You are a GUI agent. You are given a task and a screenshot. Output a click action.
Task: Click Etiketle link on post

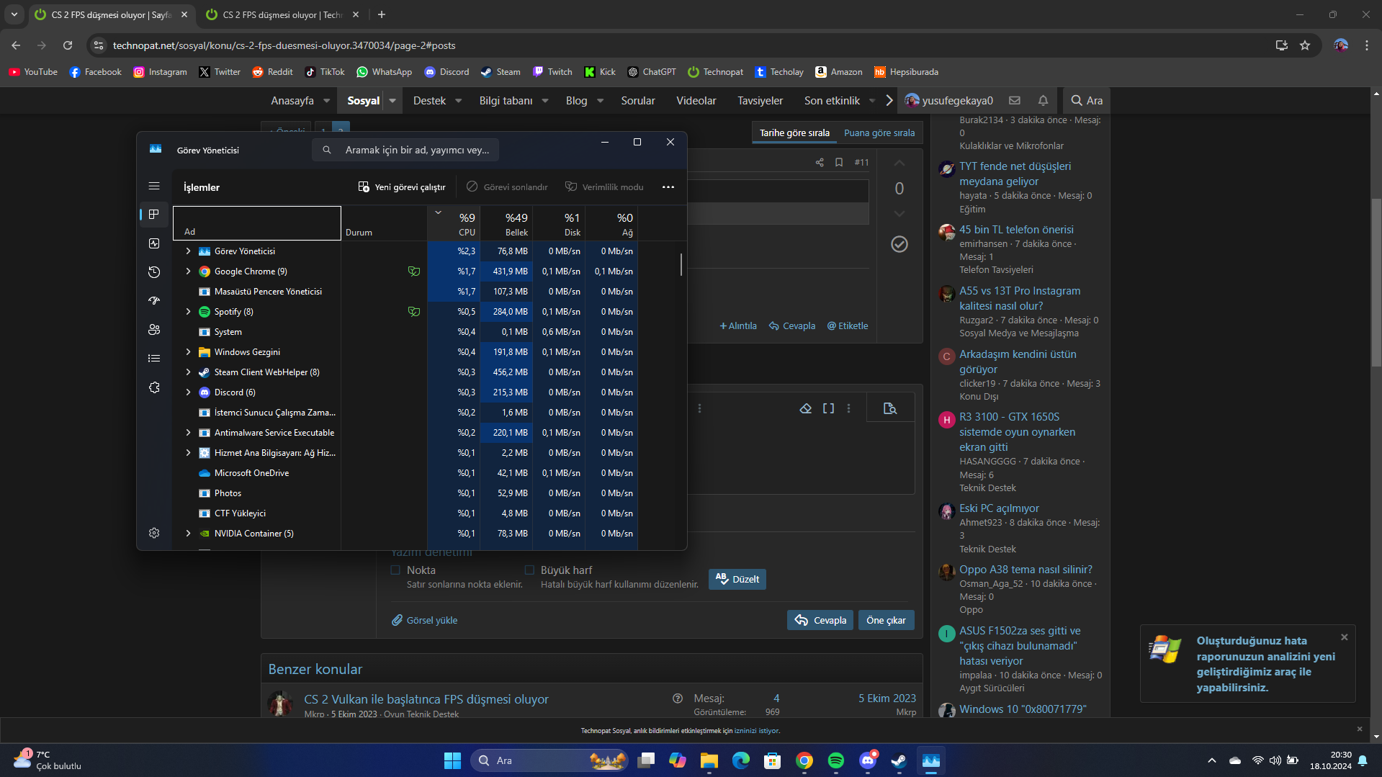848,325
